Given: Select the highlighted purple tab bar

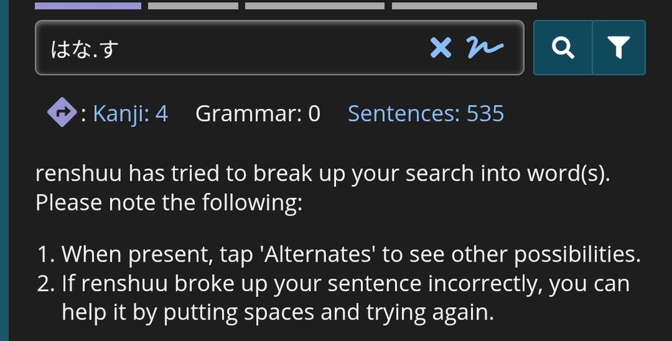Looking at the screenshot, I should pos(88,5).
